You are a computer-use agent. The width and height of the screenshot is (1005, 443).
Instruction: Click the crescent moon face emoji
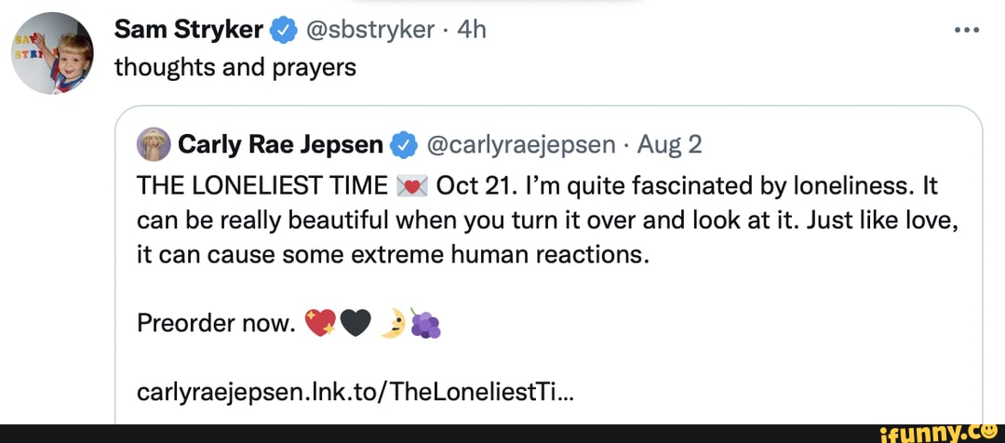394,323
